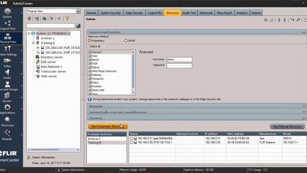
Task: Click the delete X toolbar icon
Action: [52, 18]
